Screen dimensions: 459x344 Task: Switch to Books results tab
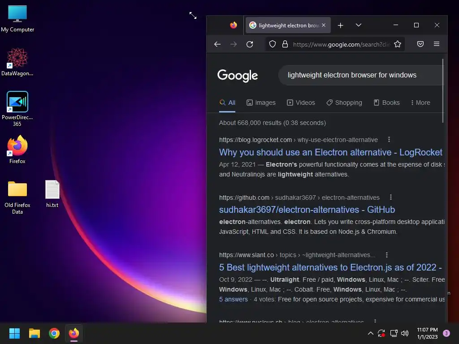387,103
